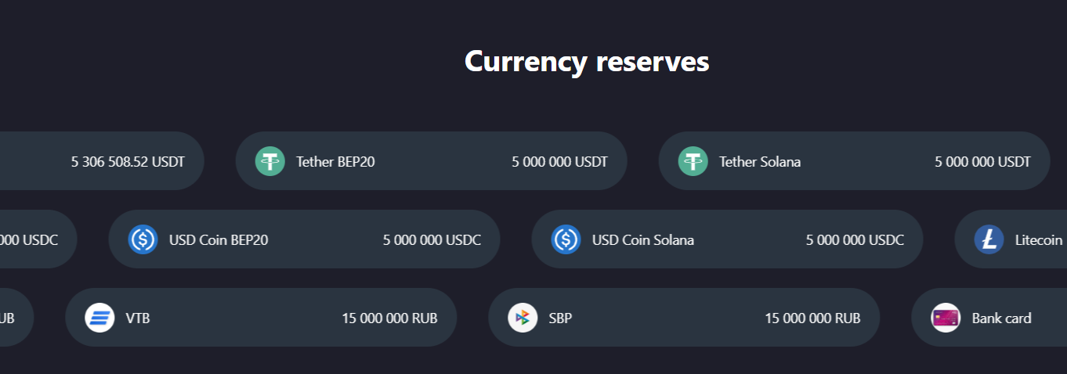Open the USD Coin Solana label

(643, 240)
